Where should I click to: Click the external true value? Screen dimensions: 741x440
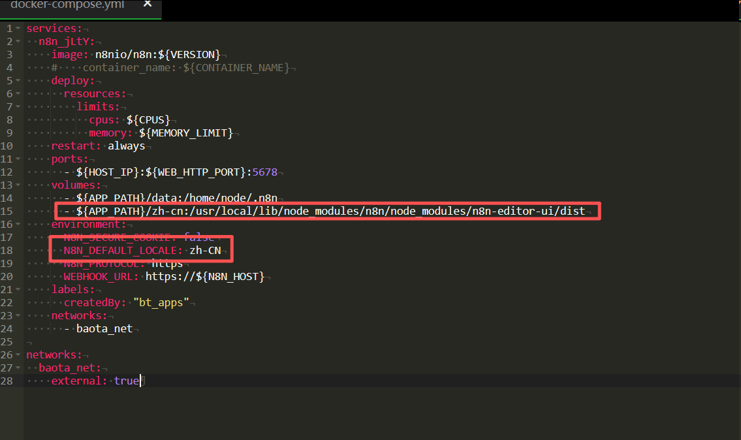click(x=126, y=381)
